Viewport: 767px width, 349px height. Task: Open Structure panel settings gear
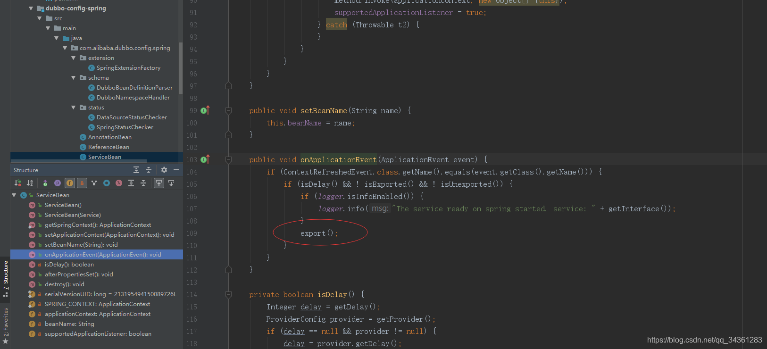point(164,170)
